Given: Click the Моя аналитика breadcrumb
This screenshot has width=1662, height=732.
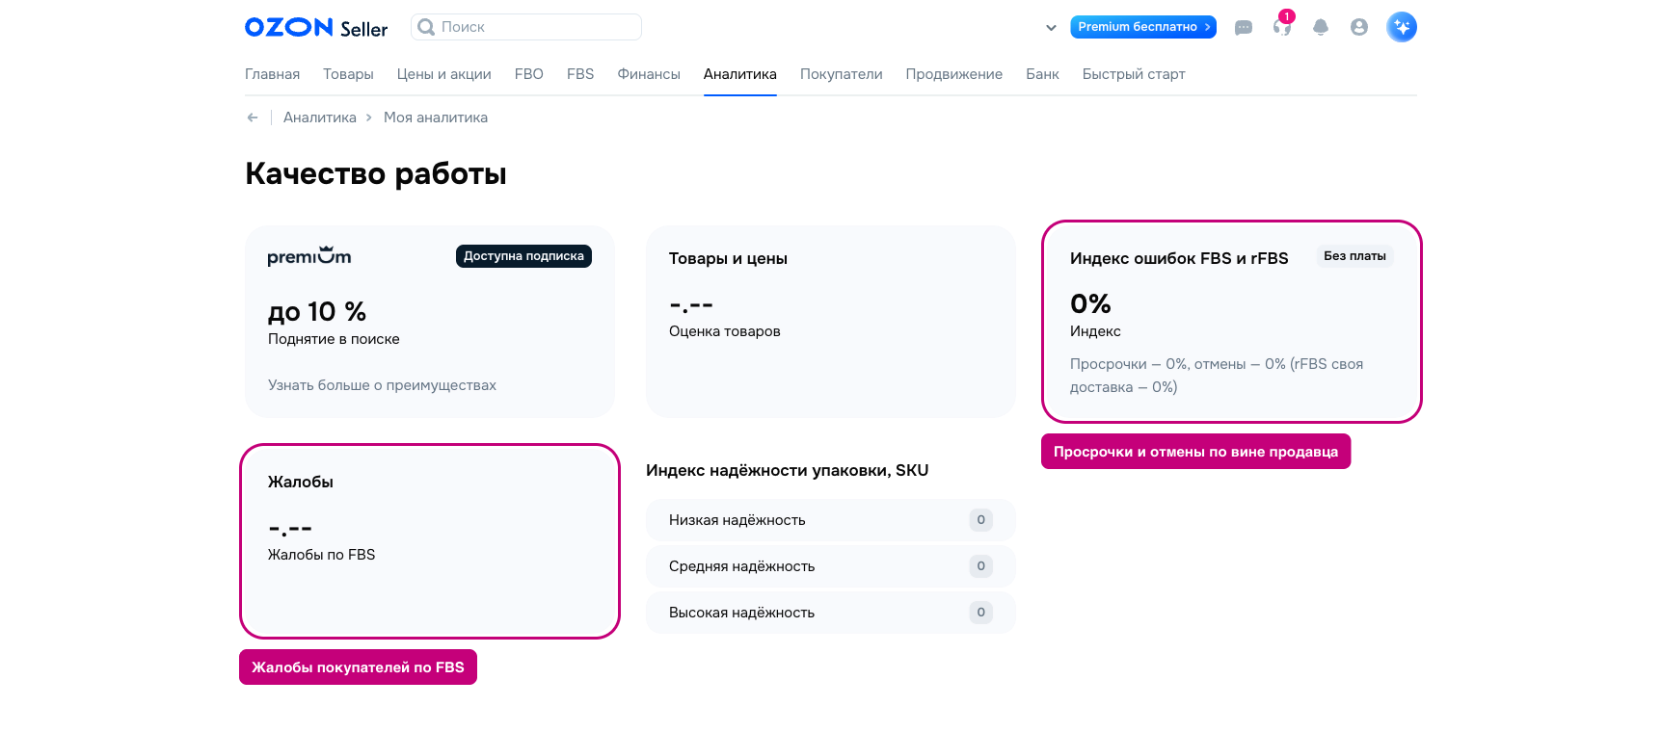Looking at the screenshot, I should click(436, 118).
